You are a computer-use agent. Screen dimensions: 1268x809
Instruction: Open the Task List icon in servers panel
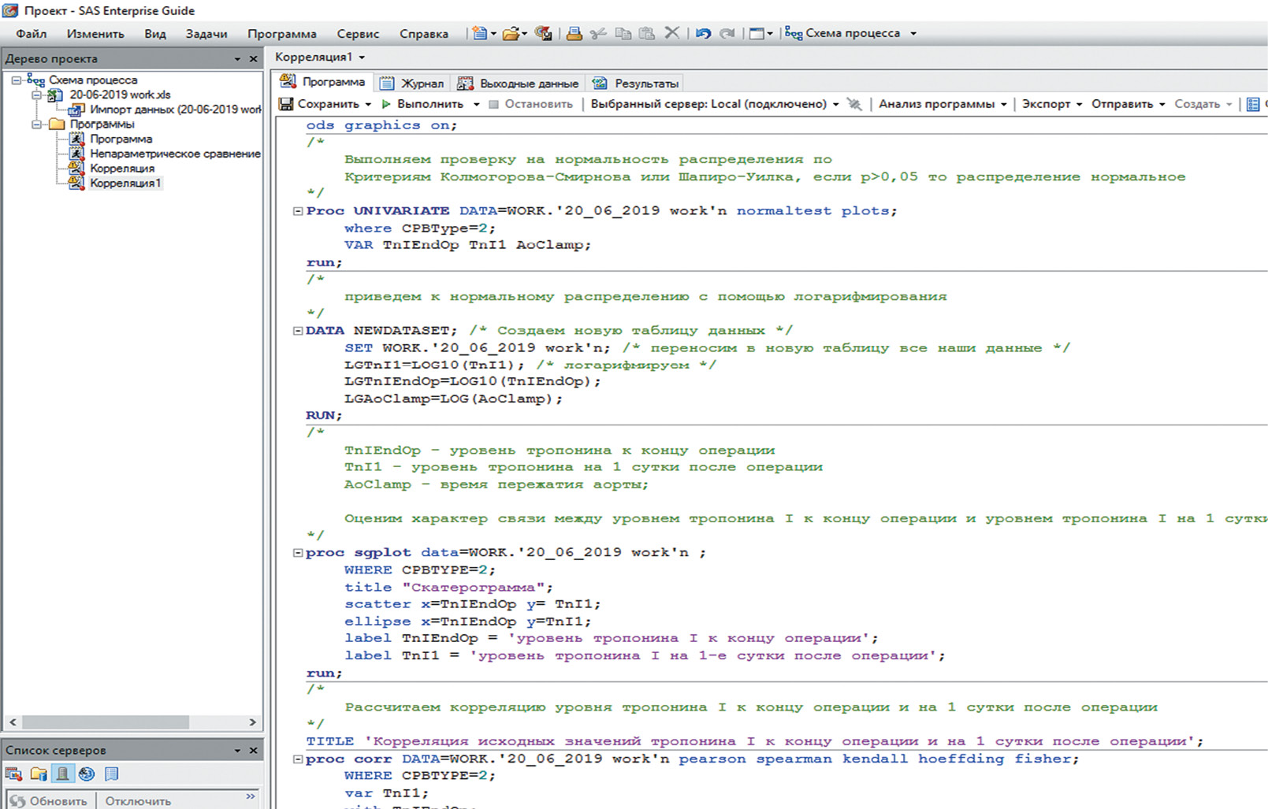(x=13, y=774)
